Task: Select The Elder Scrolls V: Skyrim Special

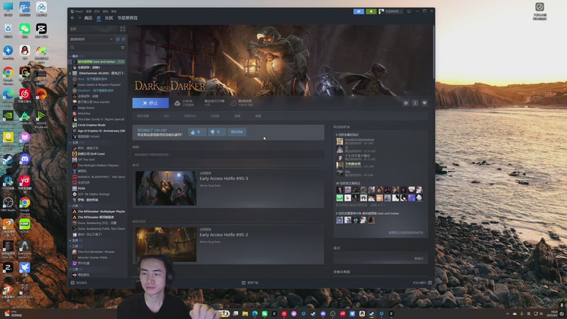Action: coord(98,119)
